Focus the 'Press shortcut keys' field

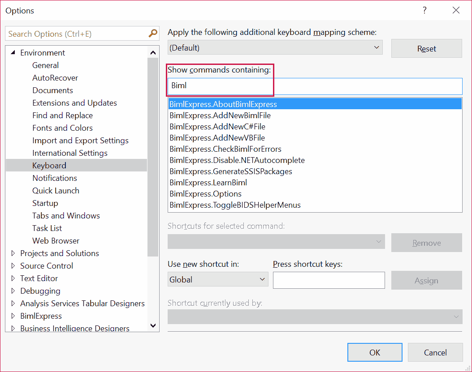click(329, 280)
